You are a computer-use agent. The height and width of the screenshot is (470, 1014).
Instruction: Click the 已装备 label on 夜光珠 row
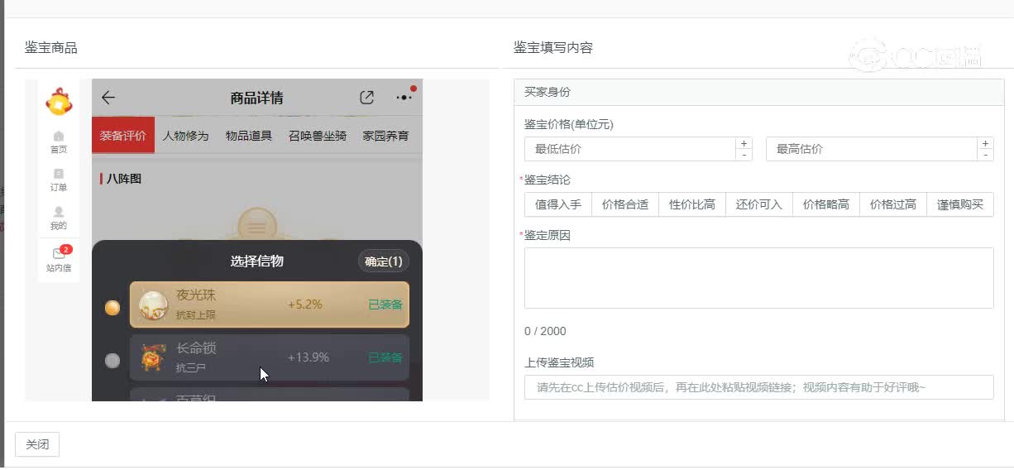(x=385, y=305)
